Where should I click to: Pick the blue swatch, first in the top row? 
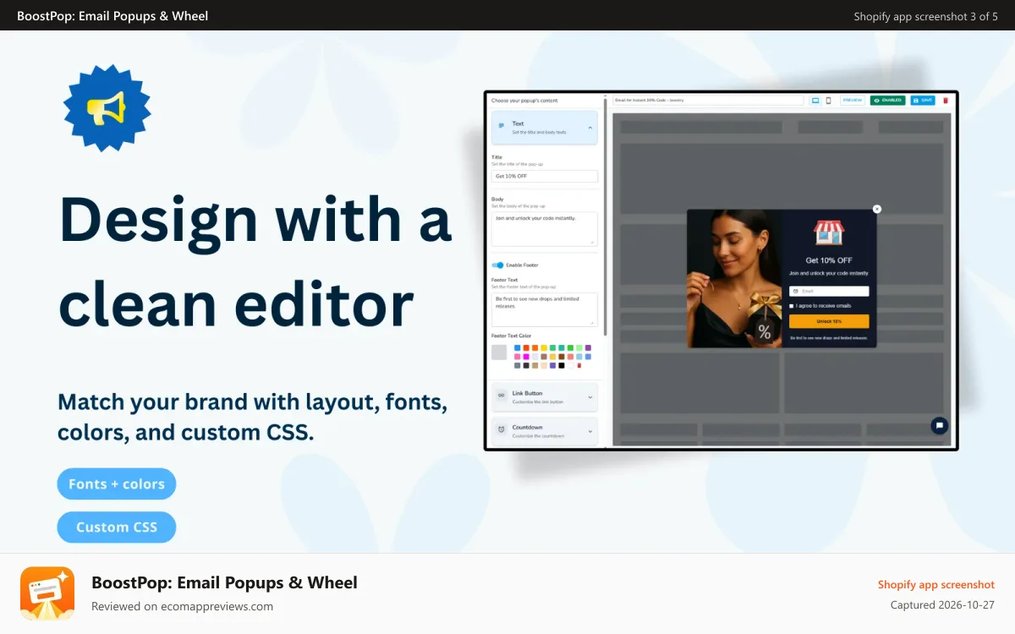tap(518, 347)
